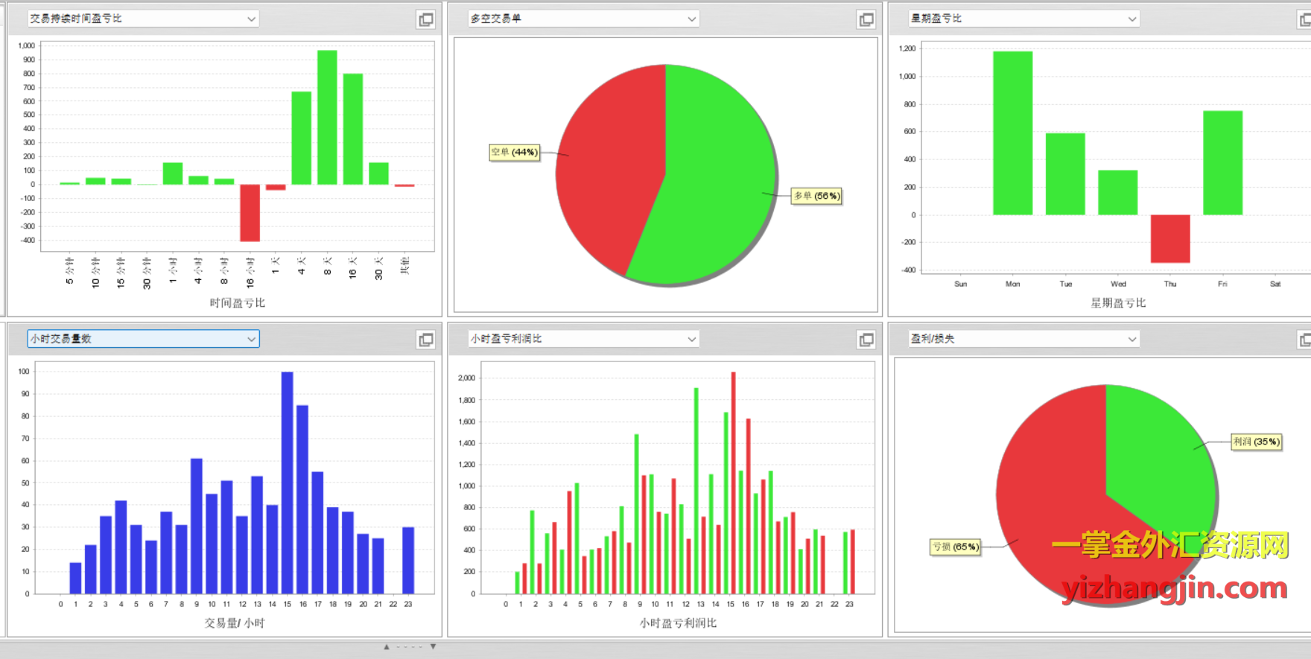Click the green Mon bar in weekly chart
1311x659 pixels.
(x=1012, y=133)
